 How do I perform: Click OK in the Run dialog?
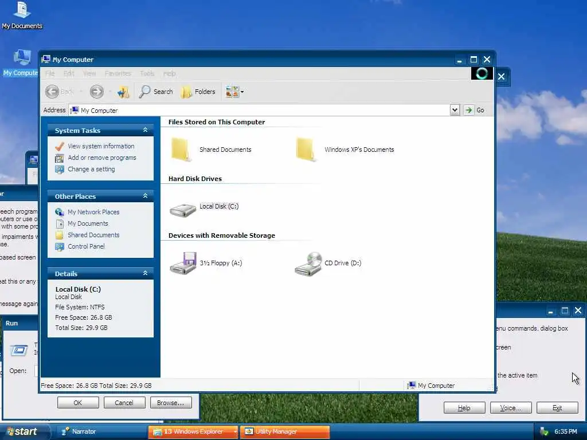(x=78, y=403)
